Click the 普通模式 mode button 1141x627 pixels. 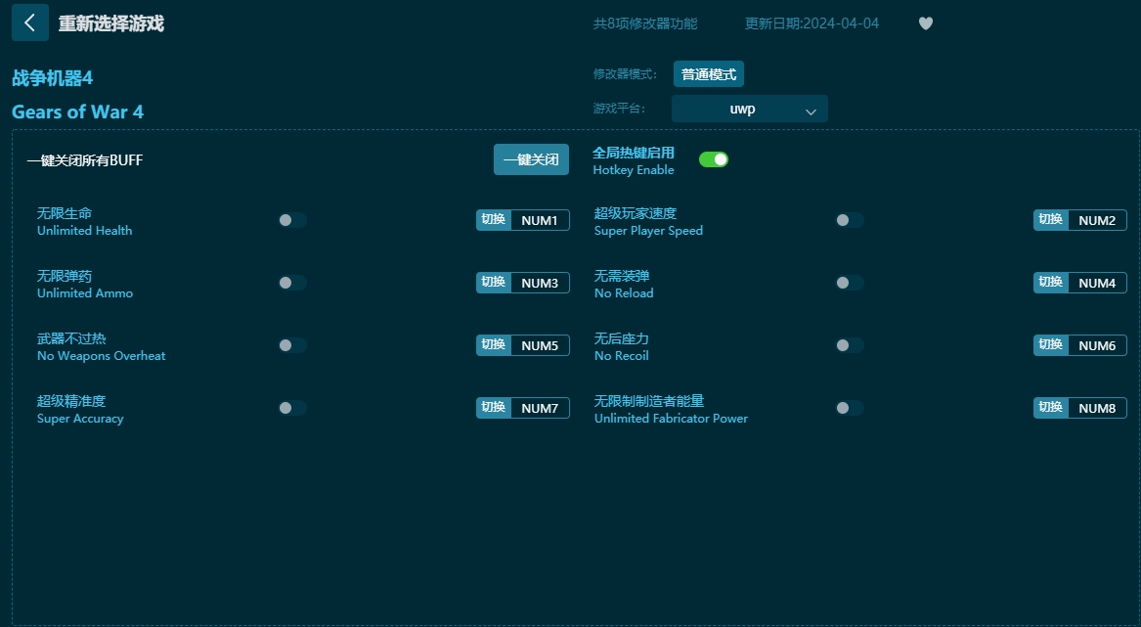pyautogui.click(x=708, y=73)
